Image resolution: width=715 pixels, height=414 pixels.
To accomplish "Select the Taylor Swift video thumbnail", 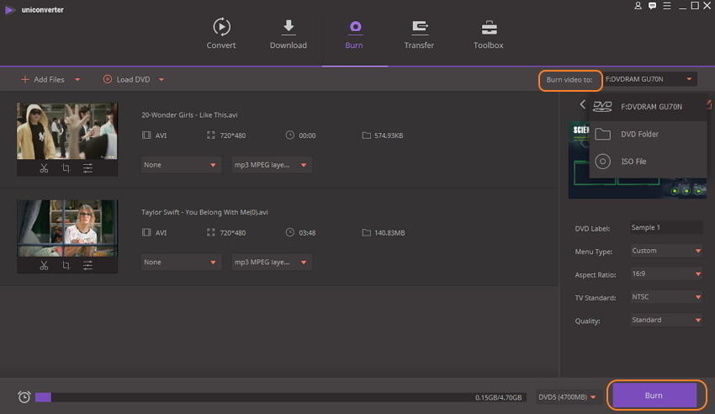I will click(67, 228).
